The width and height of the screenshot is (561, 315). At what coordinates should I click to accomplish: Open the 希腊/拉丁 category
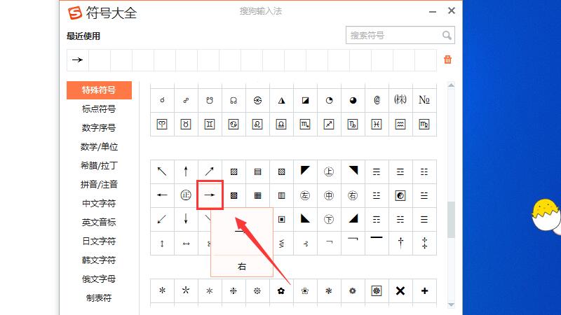pyautogui.click(x=99, y=166)
